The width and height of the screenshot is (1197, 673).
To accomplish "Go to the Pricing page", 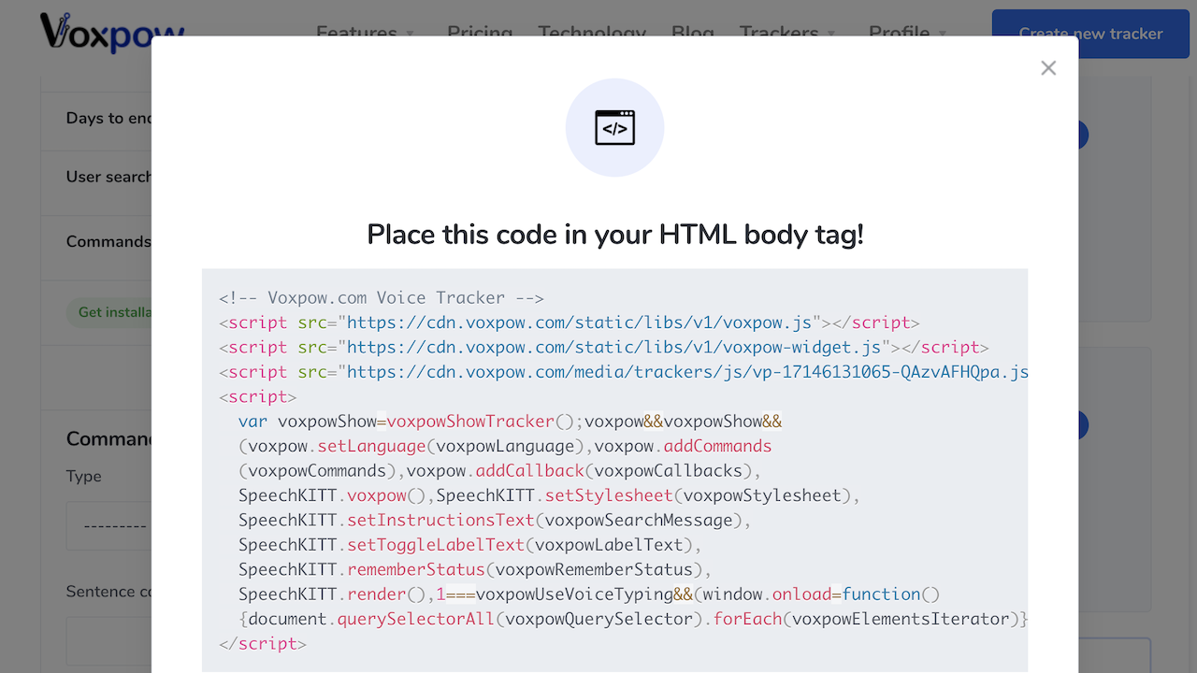I will tap(479, 28).
